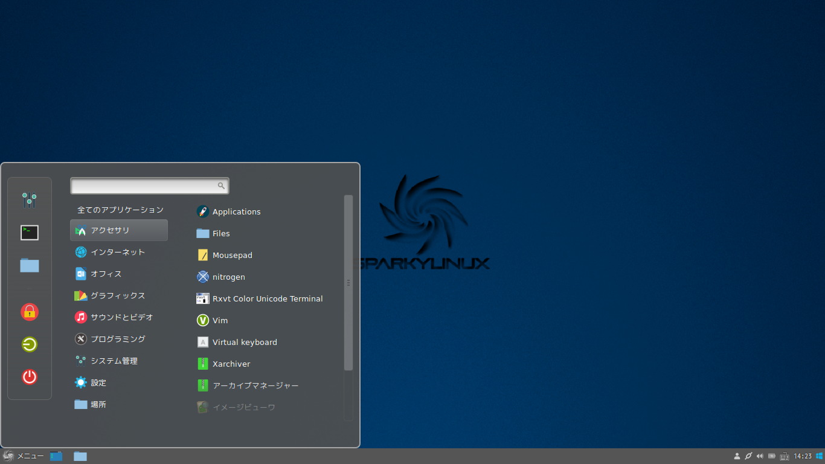Image resolution: width=825 pixels, height=464 pixels.
Task: Open network connection tray icon
Action: 748,456
